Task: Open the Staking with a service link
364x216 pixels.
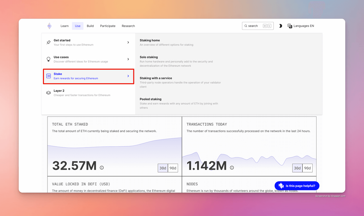Action: click(x=156, y=78)
